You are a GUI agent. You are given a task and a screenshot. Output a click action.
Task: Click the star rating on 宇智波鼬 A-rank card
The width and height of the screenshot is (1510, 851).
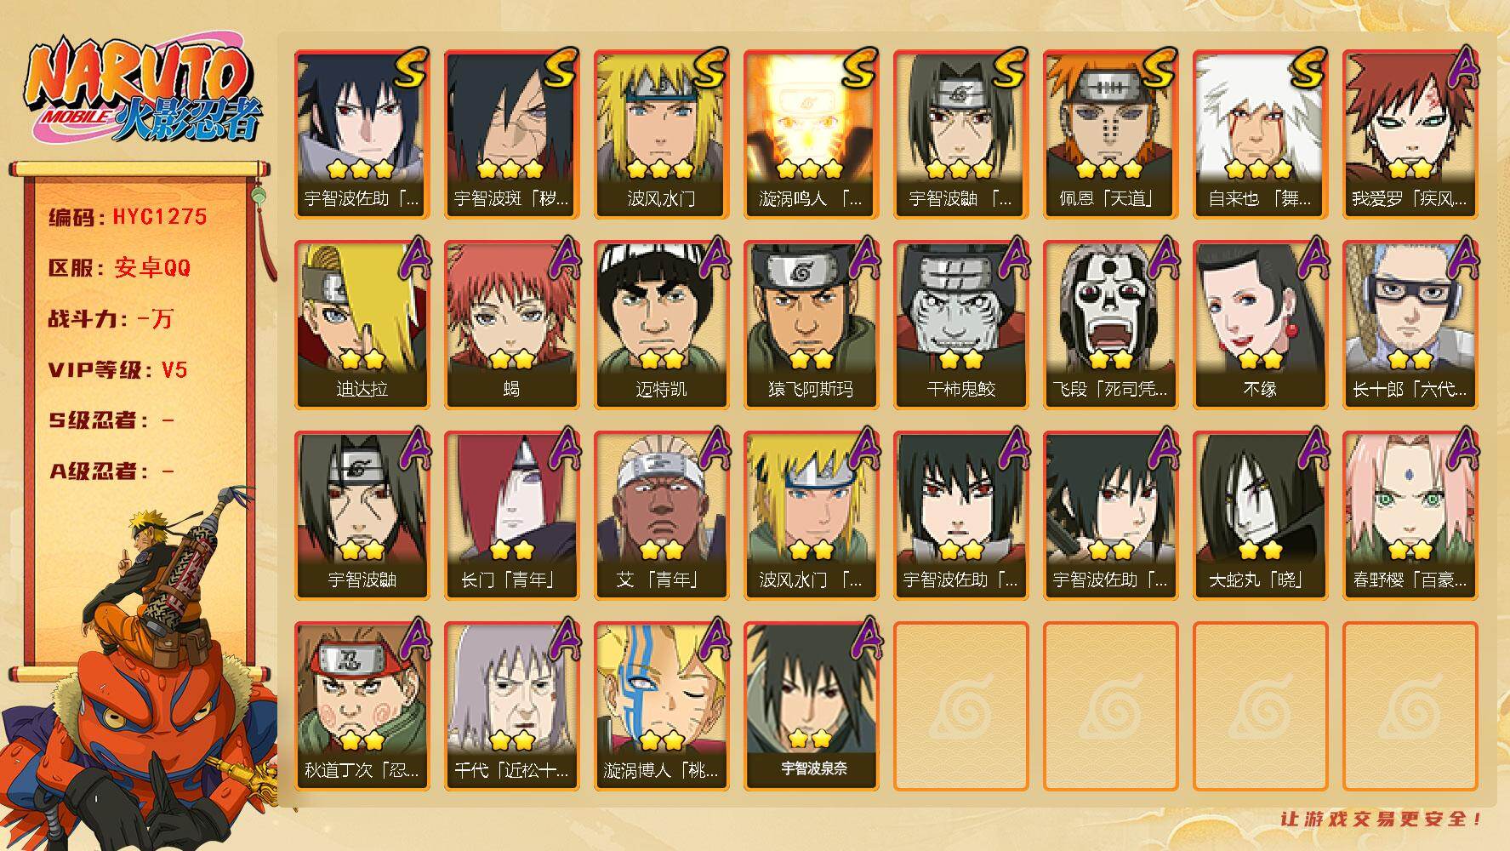click(x=362, y=550)
